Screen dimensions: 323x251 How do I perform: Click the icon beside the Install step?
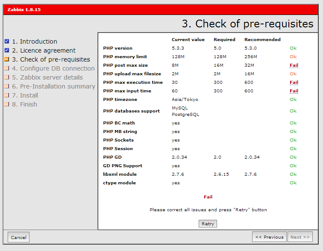6,95
